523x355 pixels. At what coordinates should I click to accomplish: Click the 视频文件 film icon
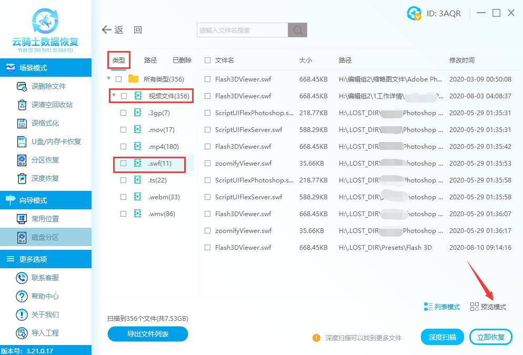click(138, 96)
